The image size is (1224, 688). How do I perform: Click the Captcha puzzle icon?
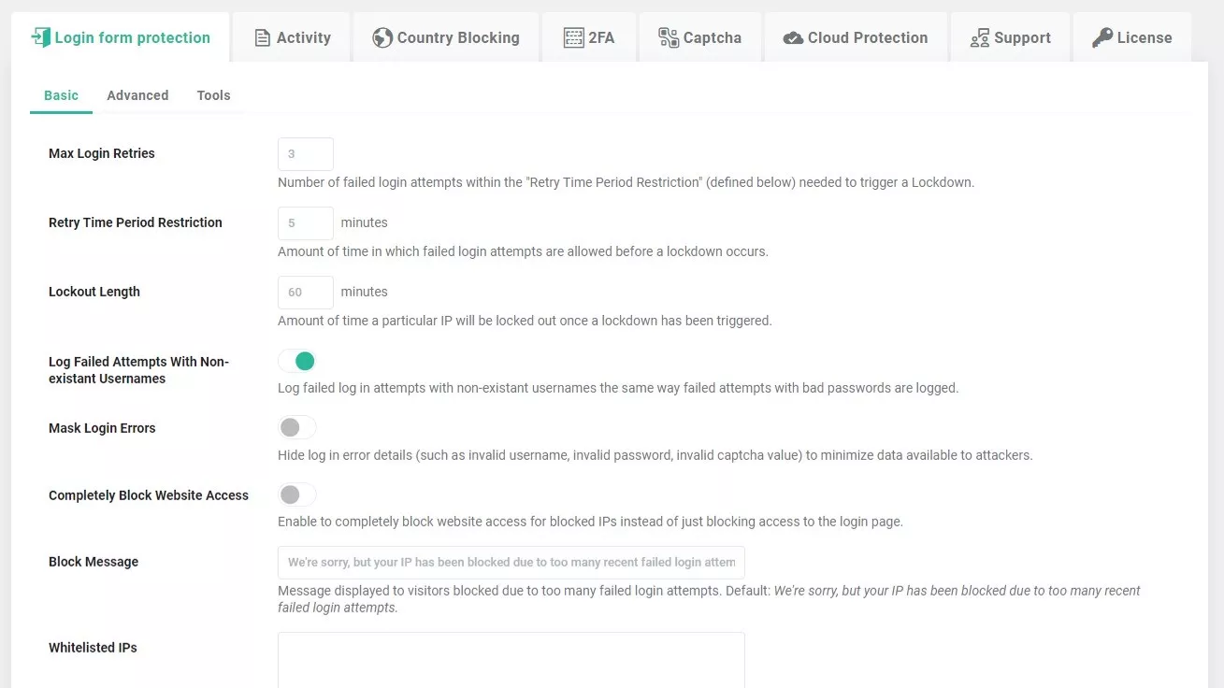point(669,38)
